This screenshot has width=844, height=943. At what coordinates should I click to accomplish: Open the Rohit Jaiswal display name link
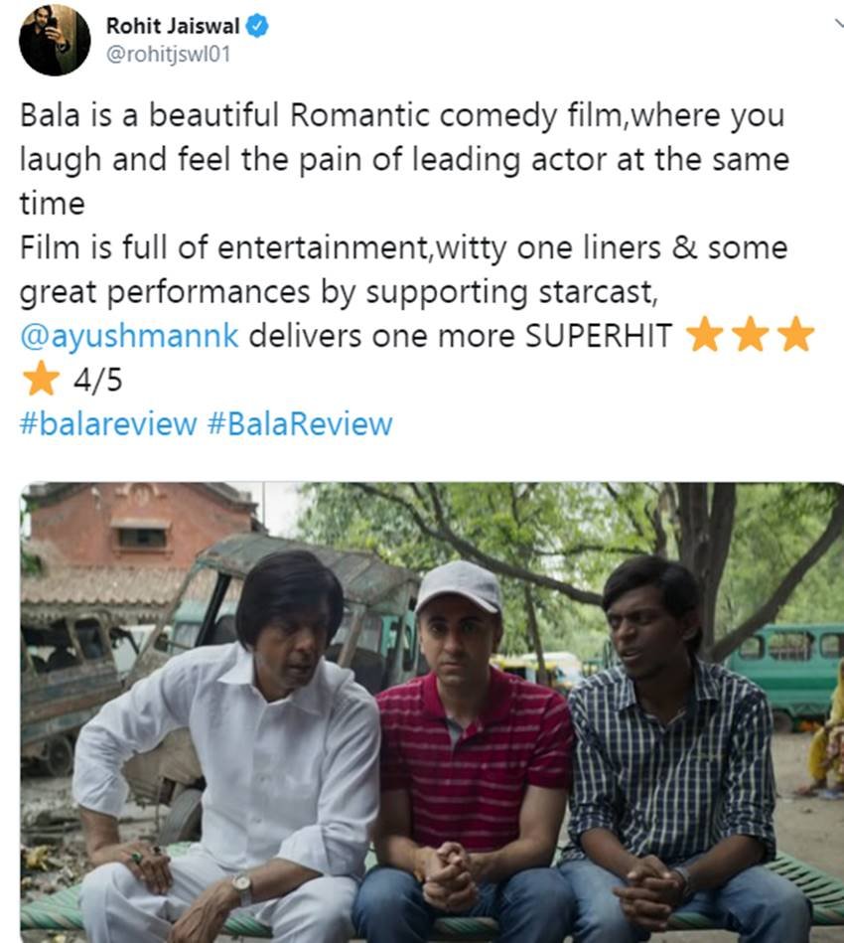[x=173, y=27]
